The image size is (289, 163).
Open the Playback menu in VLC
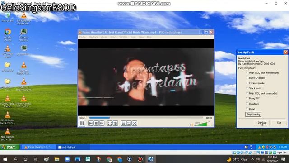click(93, 37)
